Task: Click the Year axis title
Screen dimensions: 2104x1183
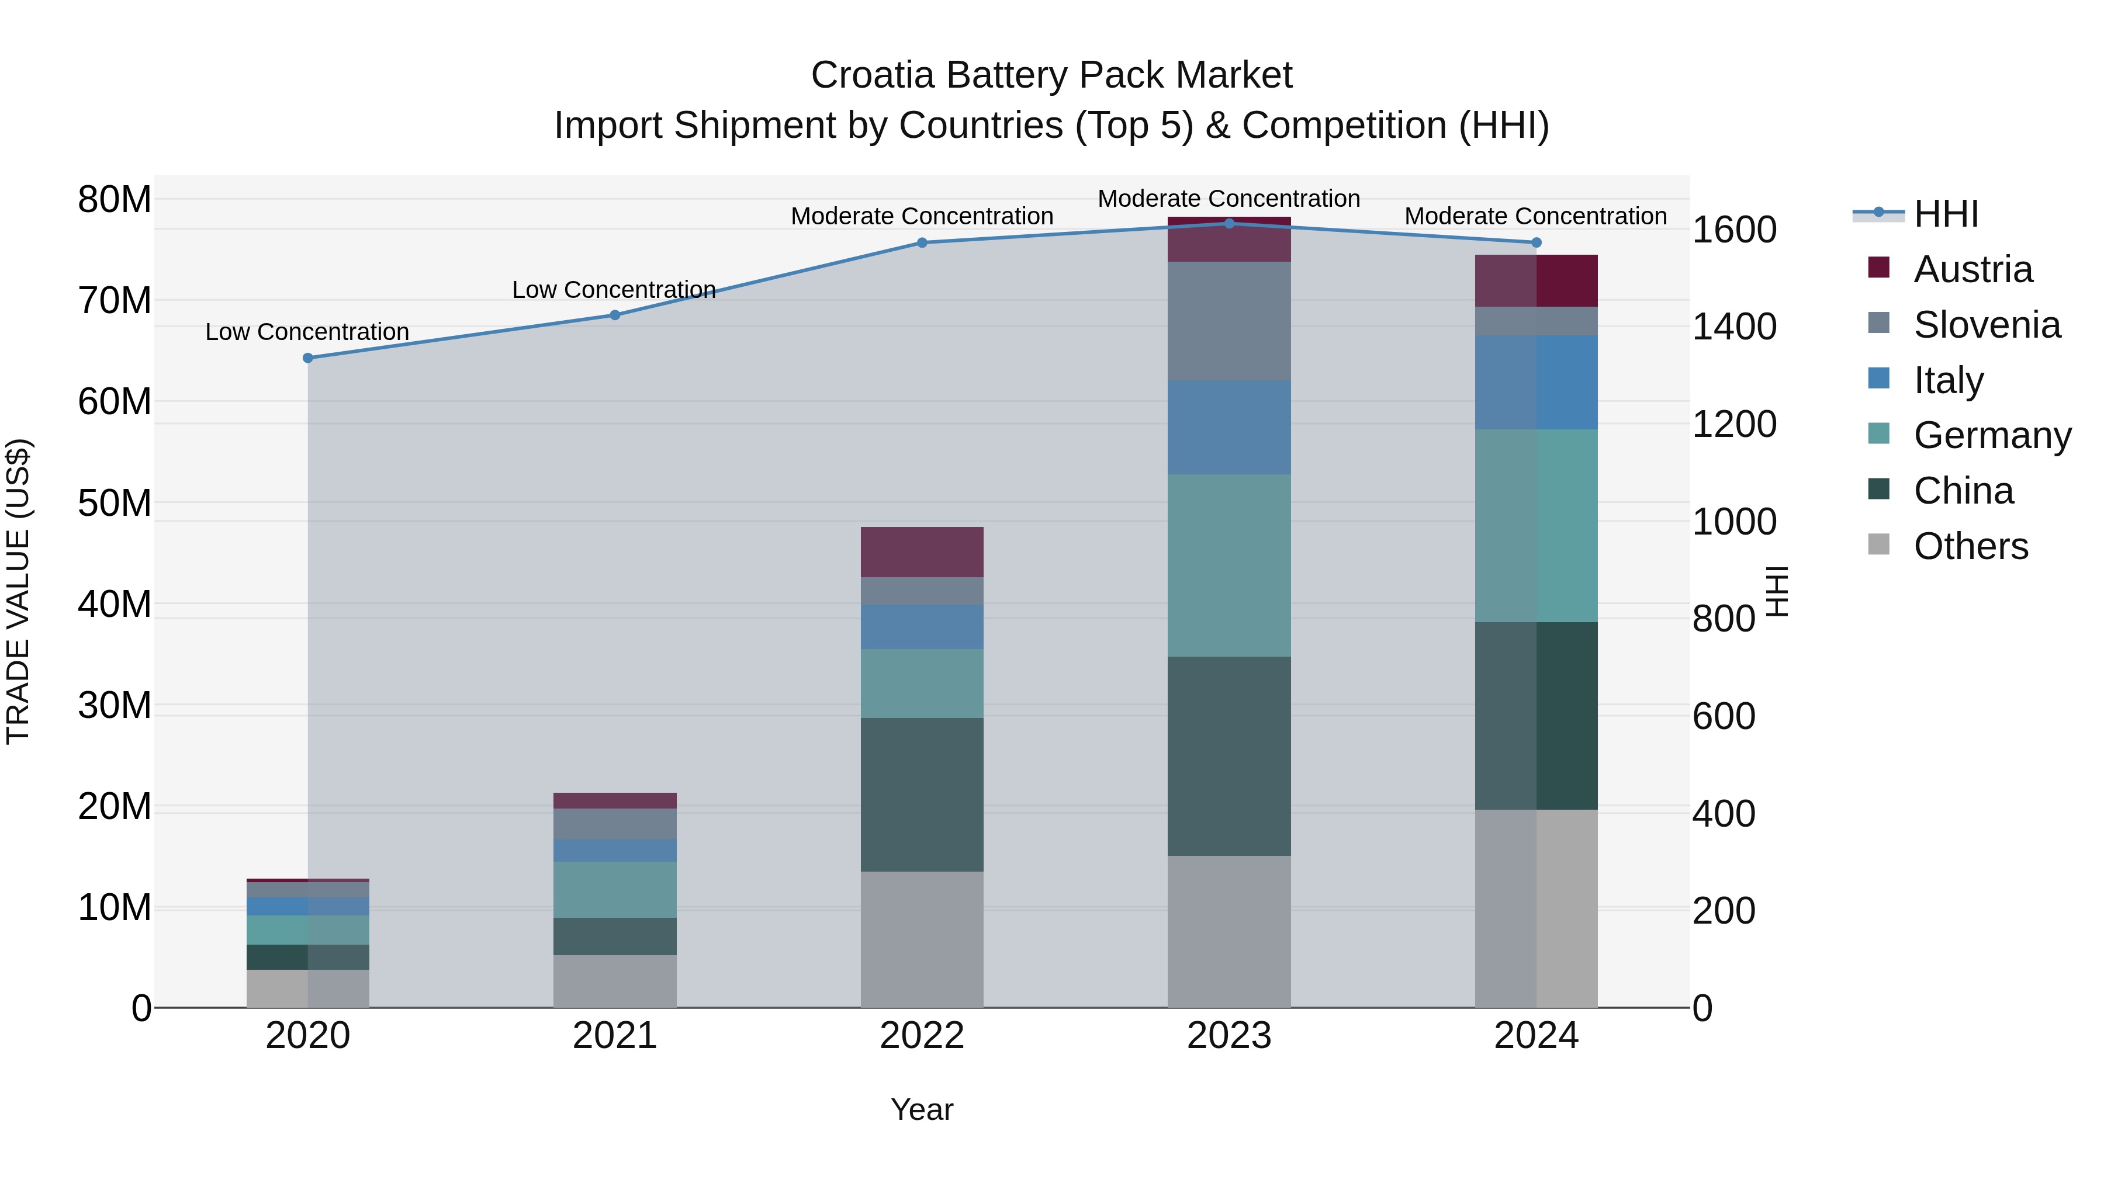Action: point(922,1111)
